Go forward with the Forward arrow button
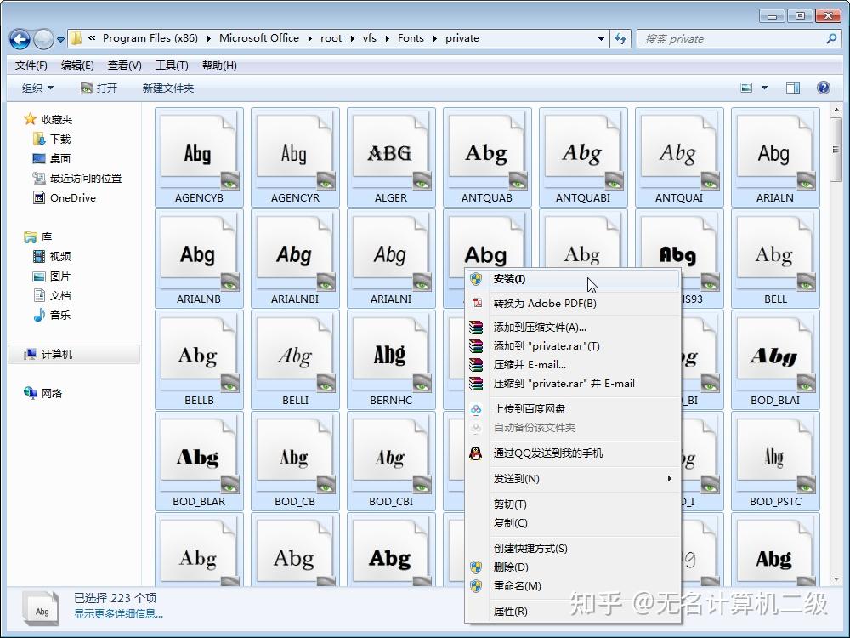Screen dimensions: 850x638 43,39
